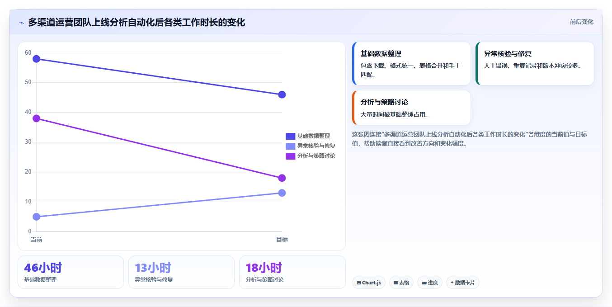
Task: Click the text 人工错误、重复记录和版本冲突较多
Action: point(533,66)
